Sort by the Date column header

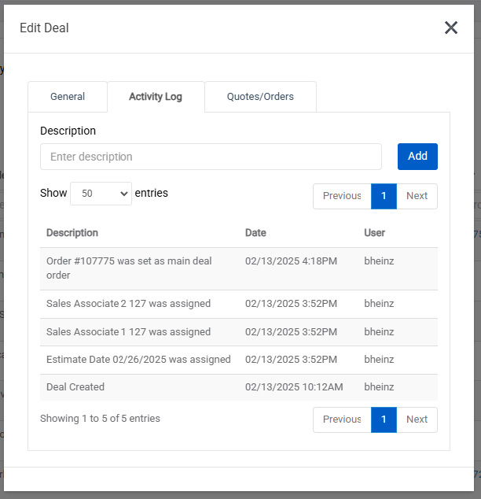(255, 233)
